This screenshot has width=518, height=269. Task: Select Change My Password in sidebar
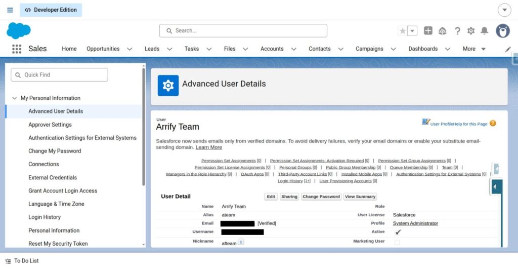click(55, 151)
